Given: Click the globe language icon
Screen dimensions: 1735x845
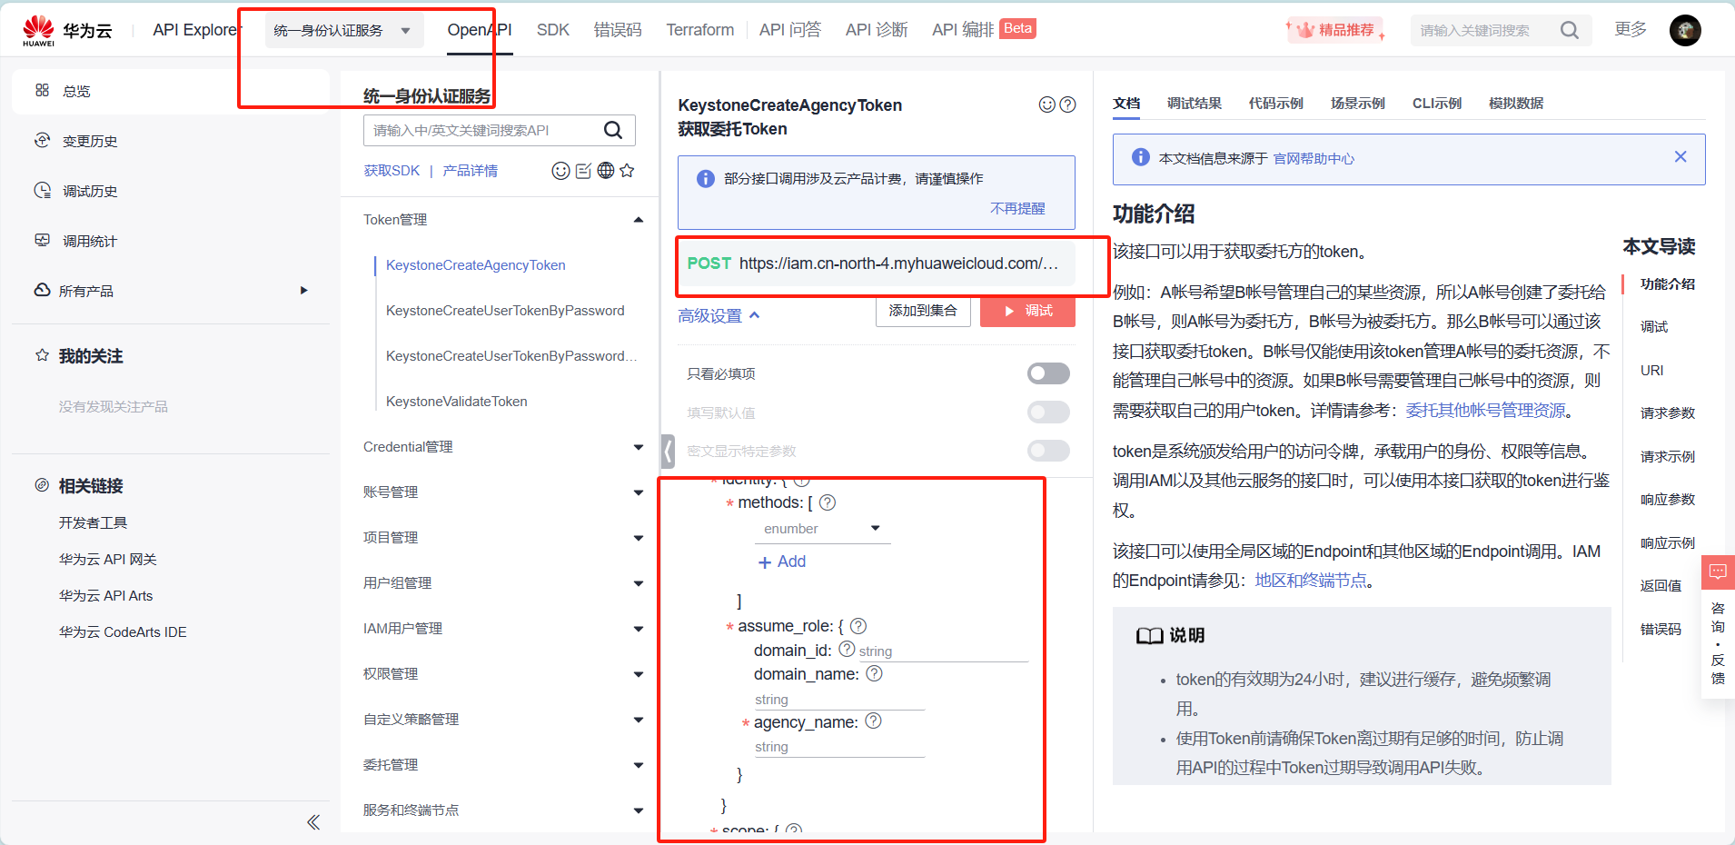Looking at the screenshot, I should [x=606, y=170].
